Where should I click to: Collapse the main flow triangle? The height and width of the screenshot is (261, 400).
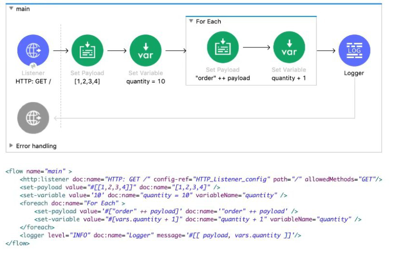[x=12, y=9]
